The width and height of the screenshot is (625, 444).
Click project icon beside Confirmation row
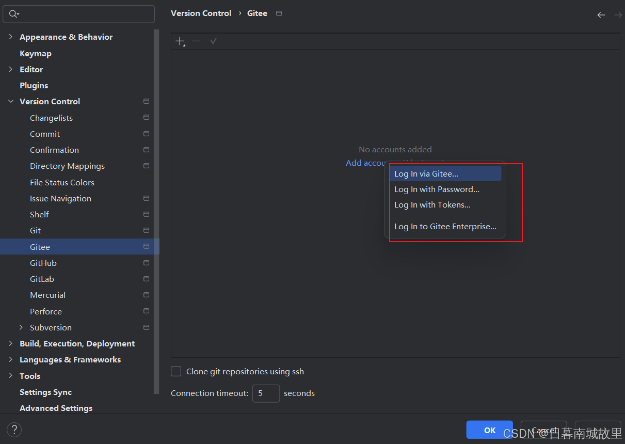(147, 150)
